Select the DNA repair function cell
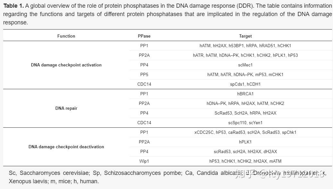 [66, 108]
